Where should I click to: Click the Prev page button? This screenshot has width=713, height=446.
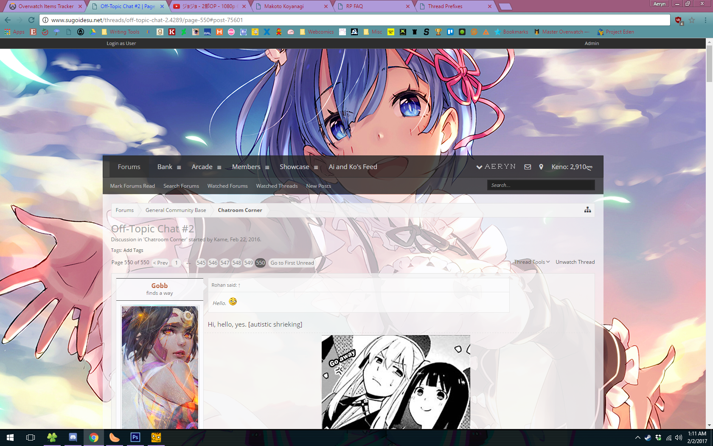[160, 263]
